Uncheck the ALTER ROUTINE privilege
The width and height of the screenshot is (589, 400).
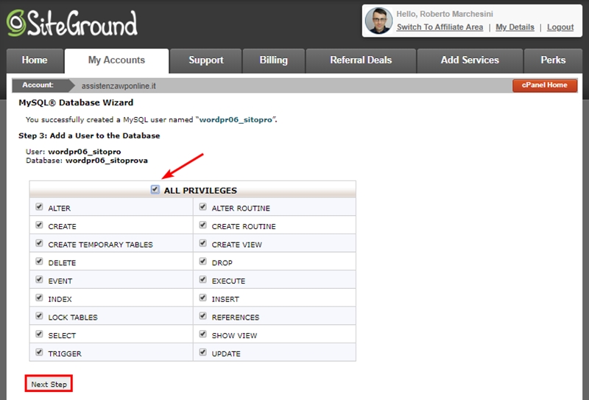203,207
